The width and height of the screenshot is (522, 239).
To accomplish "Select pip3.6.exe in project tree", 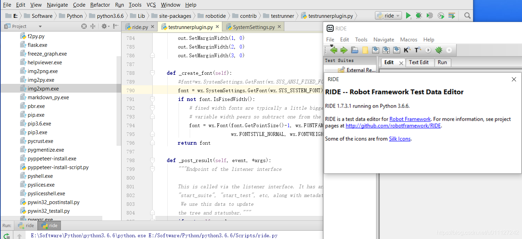I will tap(40, 124).
